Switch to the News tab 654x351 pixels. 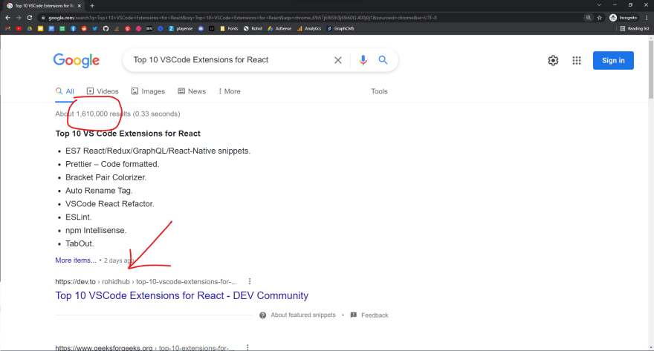[192, 91]
